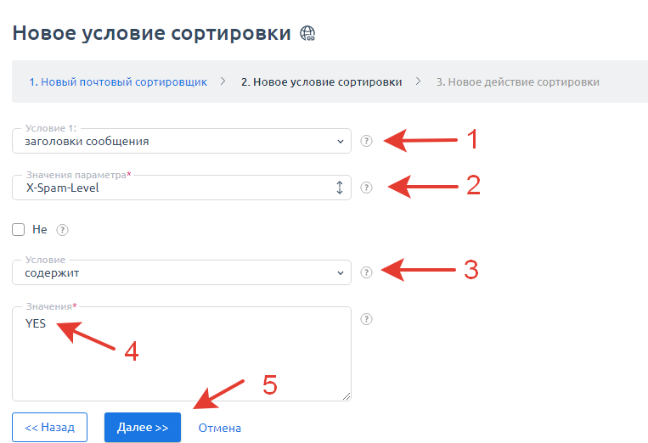Select step 2. Новое условие сортировки
The height and width of the screenshot is (443, 648).
click(322, 81)
